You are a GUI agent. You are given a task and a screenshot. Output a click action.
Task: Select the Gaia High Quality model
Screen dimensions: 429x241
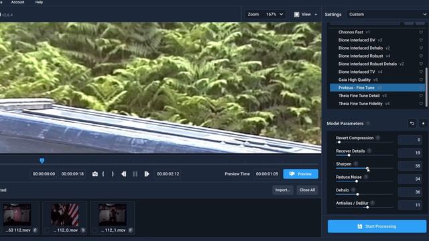[377, 80]
